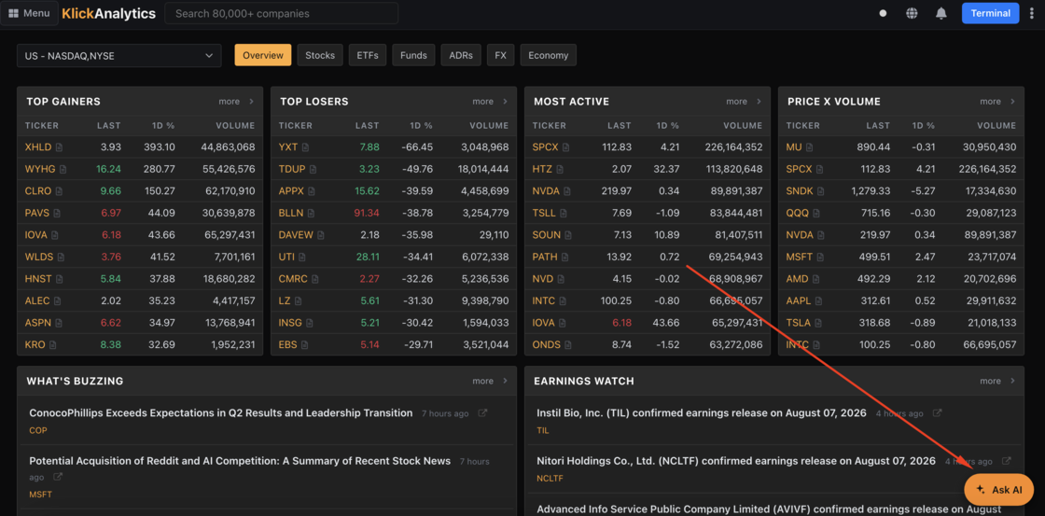
Task: Open the ConocoPhillips Exceeds Expectations headline
Action: [220, 413]
